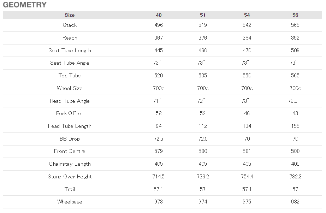
Task: Select the Trail row label
Action: tap(70, 189)
